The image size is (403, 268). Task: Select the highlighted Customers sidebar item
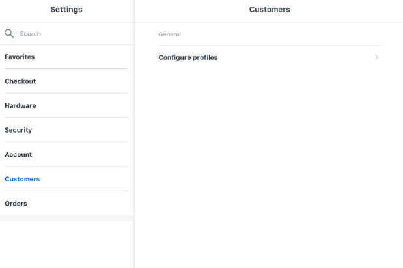(22, 179)
